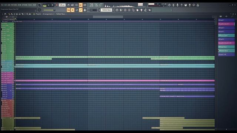237x133 pixels.
Task: Open the Browser view icon
Action: [x=133, y=10]
